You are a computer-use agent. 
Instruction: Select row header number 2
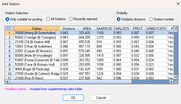(9, 37)
